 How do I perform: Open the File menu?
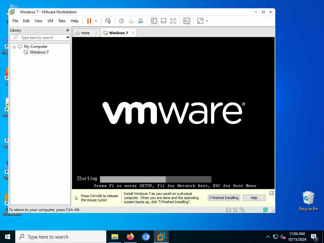pos(15,21)
